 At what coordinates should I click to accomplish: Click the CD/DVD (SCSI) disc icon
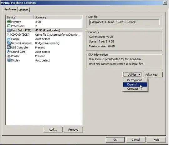tap(9, 35)
